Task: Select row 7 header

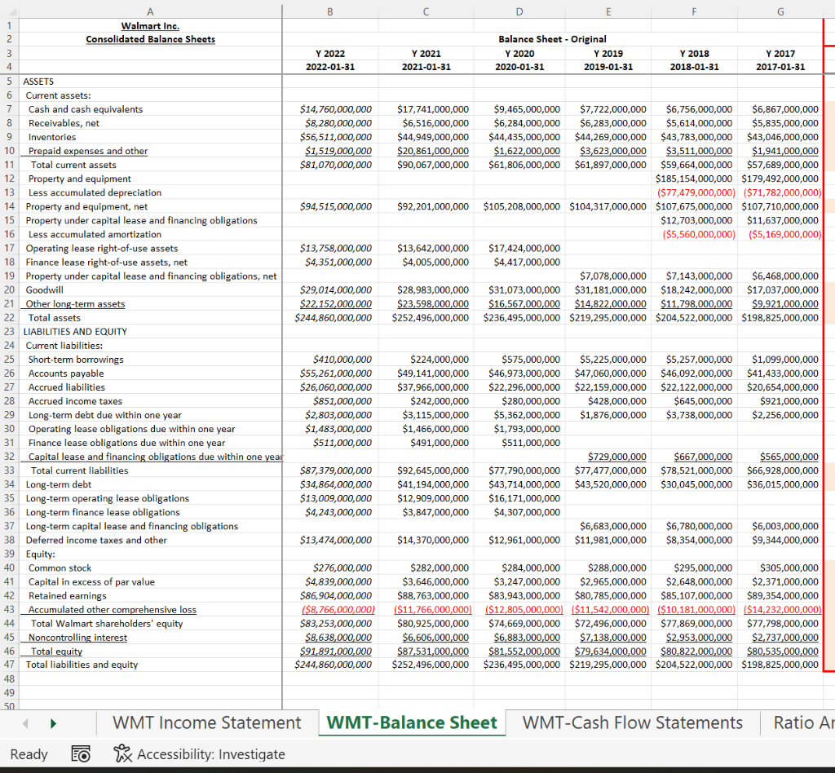Action: point(10,108)
